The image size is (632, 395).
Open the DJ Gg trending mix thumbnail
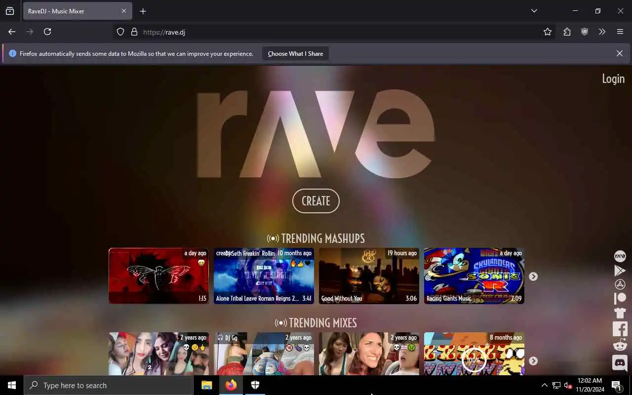coord(264,354)
